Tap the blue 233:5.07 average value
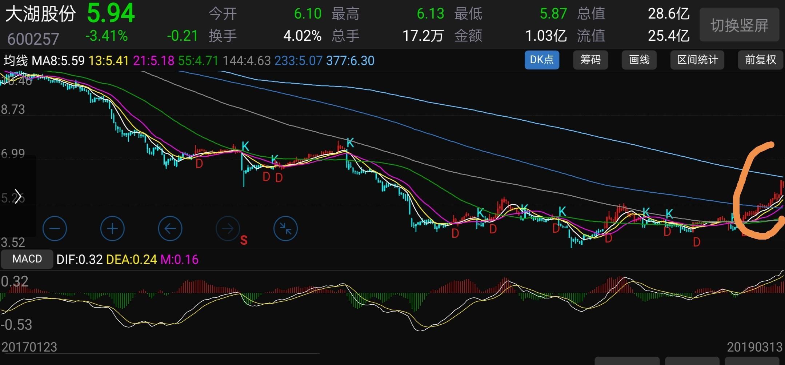The image size is (785, 365). tap(298, 60)
